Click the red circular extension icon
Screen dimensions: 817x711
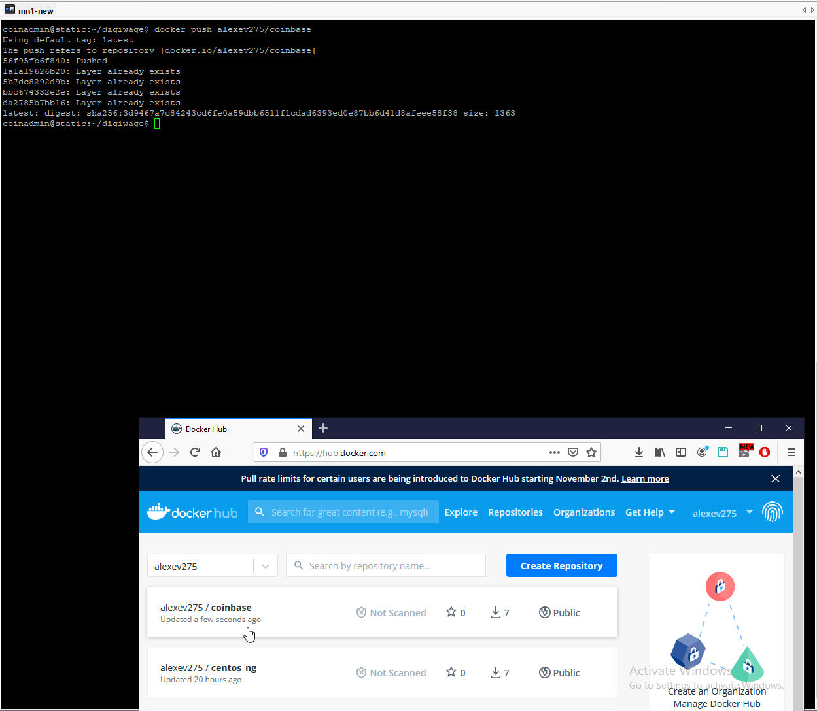(x=765, y=452)
